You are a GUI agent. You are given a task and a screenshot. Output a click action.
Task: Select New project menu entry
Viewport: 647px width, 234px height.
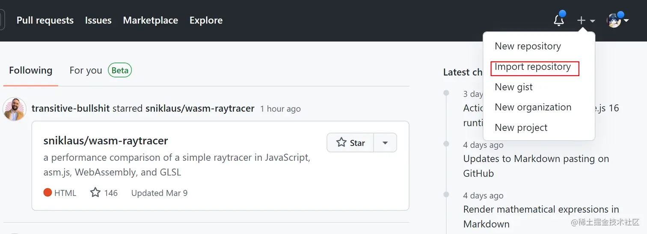pos(521,127)
